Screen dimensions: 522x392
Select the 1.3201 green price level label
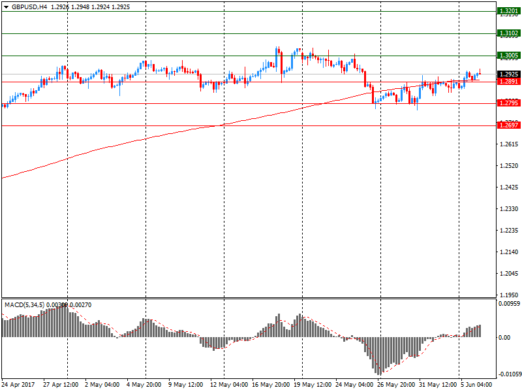pyautogui.click(x=509, y=11)
